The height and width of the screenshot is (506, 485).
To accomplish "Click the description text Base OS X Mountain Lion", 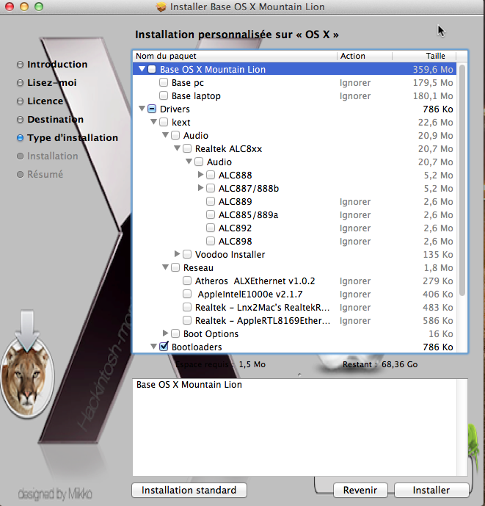I will (x=189, y=385).
